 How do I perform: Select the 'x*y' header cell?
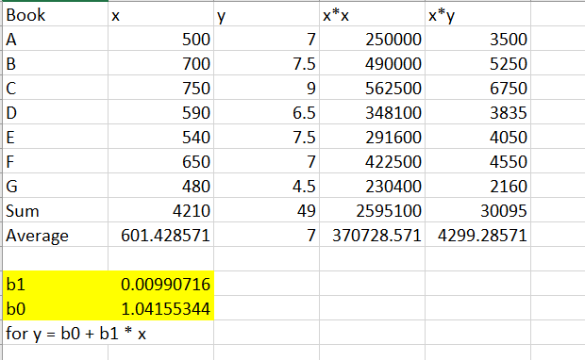click(x=477, y=14)
